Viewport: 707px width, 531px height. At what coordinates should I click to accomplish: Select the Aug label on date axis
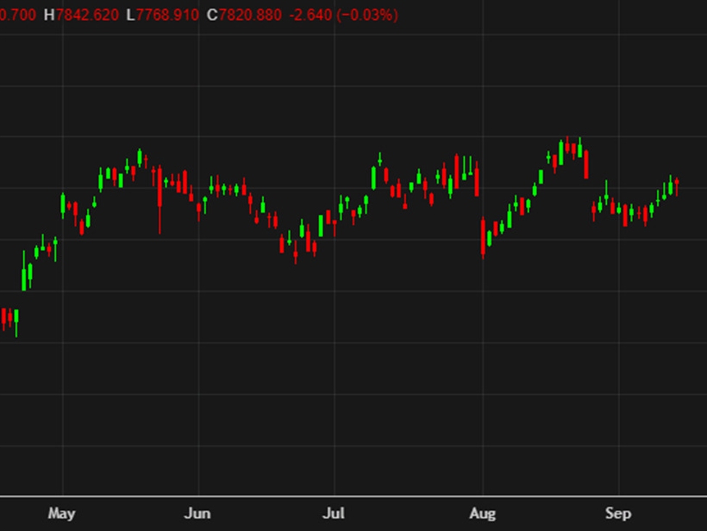tap(482, 514)
